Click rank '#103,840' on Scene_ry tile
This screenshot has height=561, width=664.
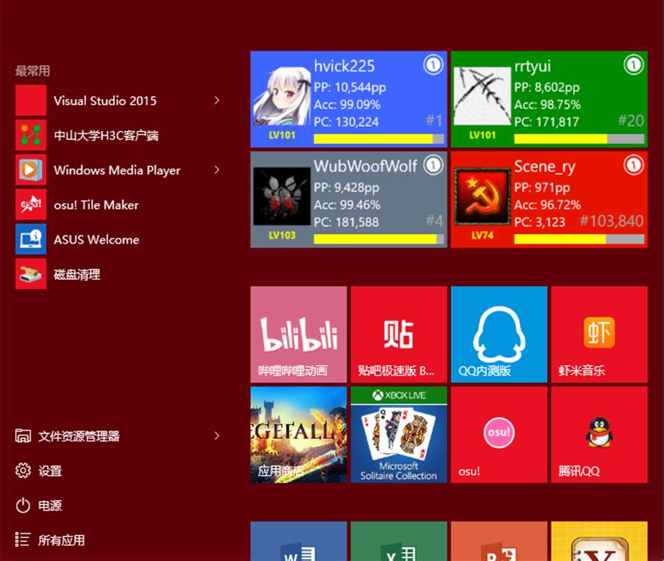[611, 221]
